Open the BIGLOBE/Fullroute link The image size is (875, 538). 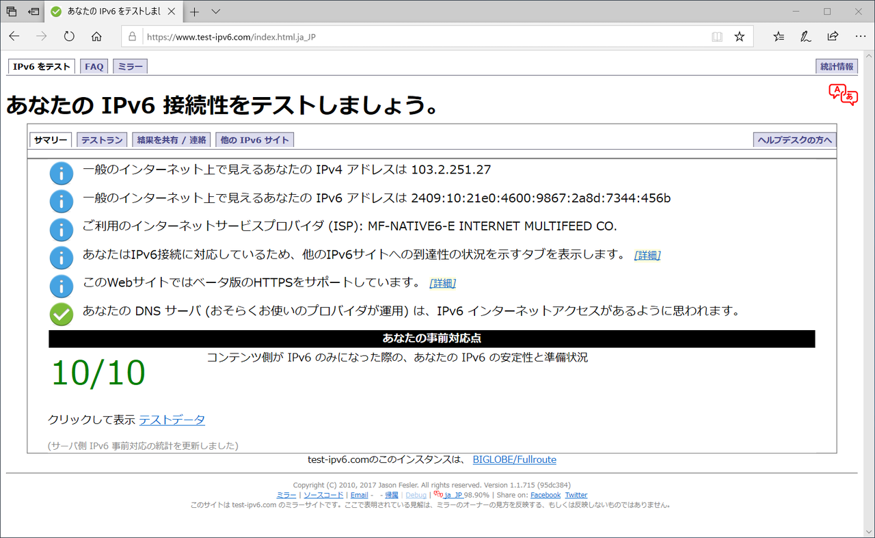click(515, 459)
